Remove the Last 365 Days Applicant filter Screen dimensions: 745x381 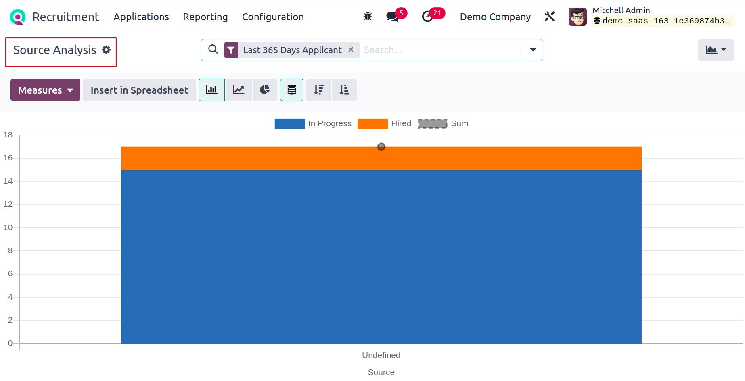coord(351,50)
